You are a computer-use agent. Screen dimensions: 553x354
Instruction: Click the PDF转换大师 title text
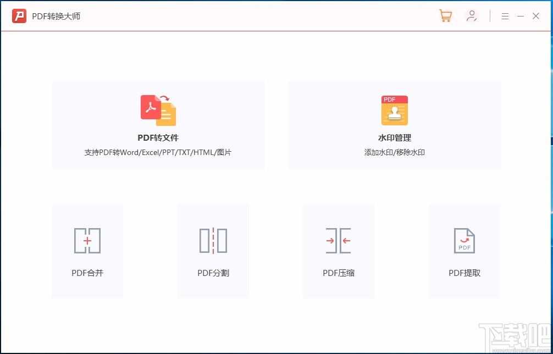[x=57, y=16]
